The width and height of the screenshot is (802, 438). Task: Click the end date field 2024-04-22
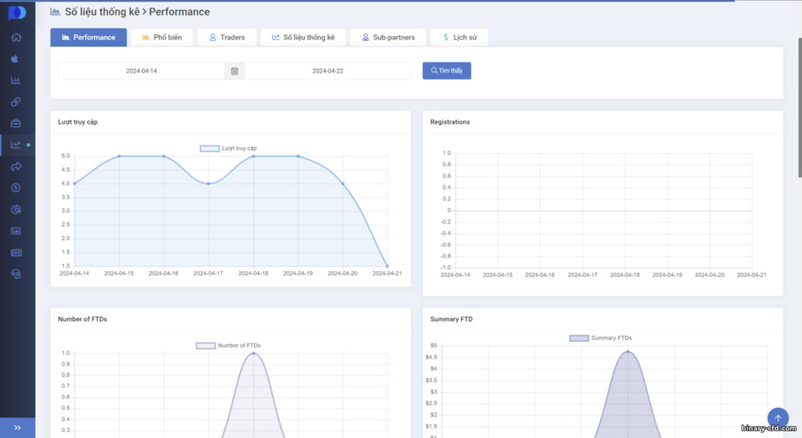(x=327, y=71)
